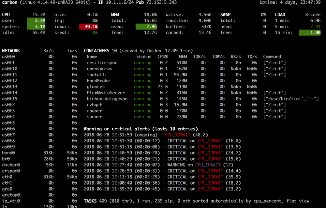Click the erspan0 interface name
The width and height of the screenshot is (326, 208).
[11, 171]
